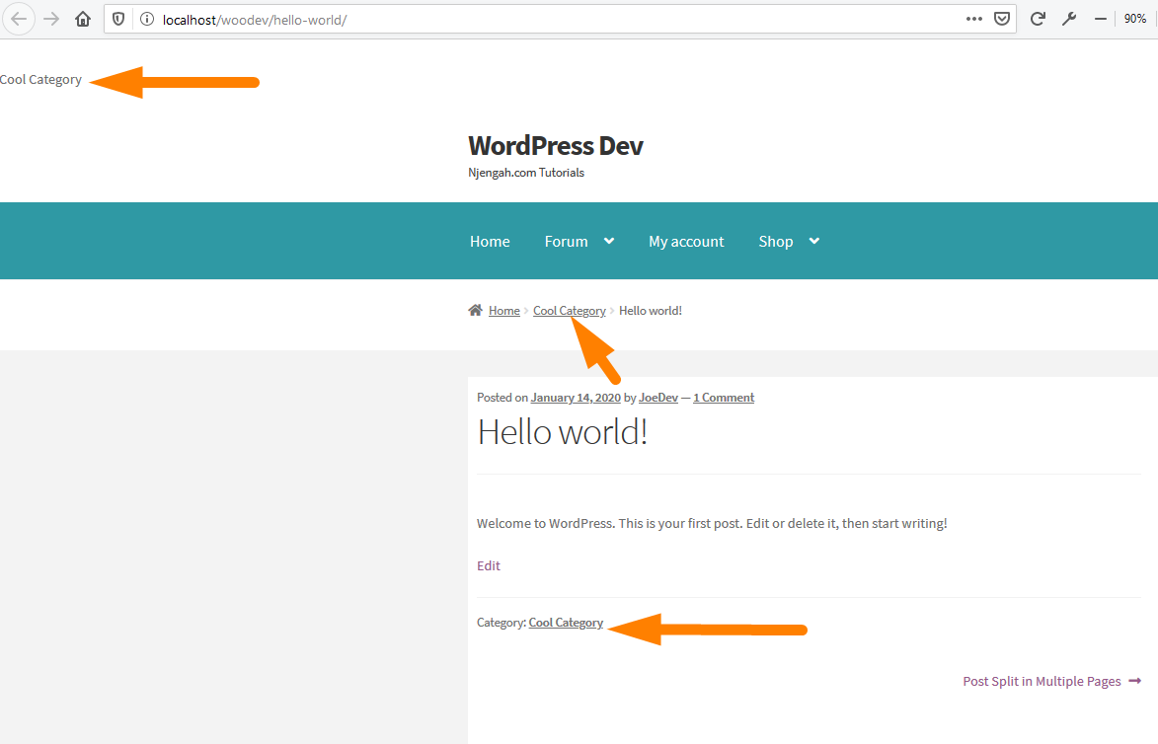
Task: Click the 90% zoom level indicator
Action: click(x=1134, y=18)
